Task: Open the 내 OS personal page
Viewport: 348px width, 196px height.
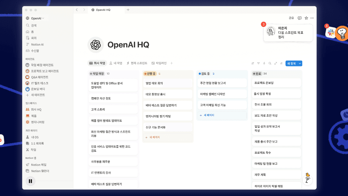Action: point(32,137)
